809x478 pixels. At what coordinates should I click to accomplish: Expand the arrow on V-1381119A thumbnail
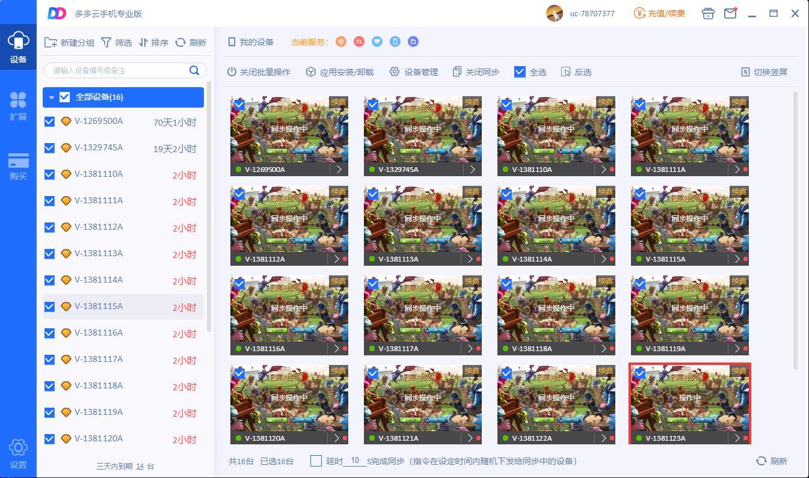[737, 349]
